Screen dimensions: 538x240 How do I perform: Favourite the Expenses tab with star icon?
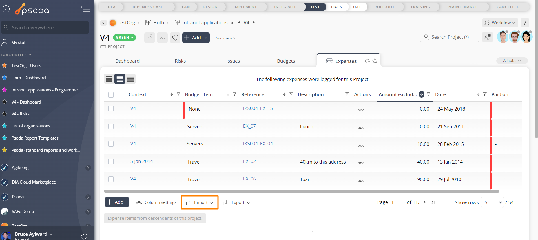[x=375, y=61]
